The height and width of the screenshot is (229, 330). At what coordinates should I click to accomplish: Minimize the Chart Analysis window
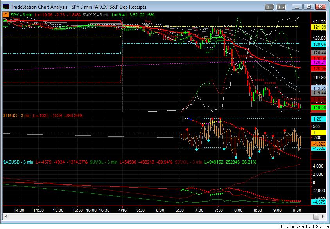point(297,7)
